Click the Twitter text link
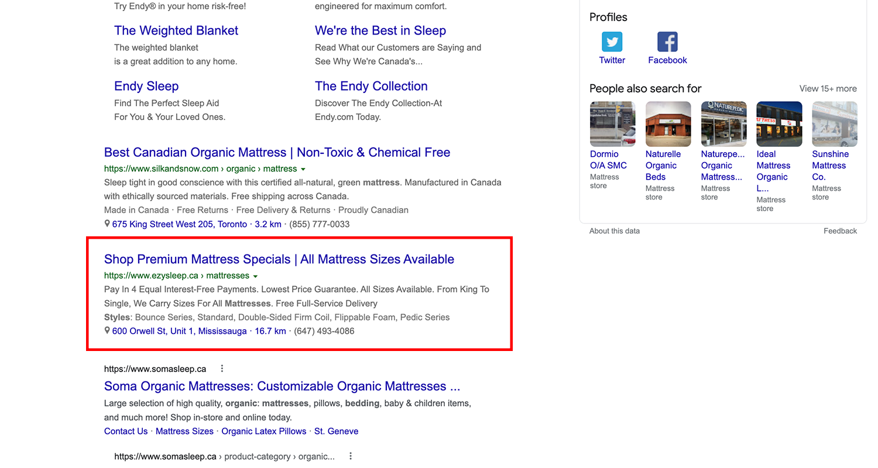The image size is (878, 468). click(x=612, y=60)
